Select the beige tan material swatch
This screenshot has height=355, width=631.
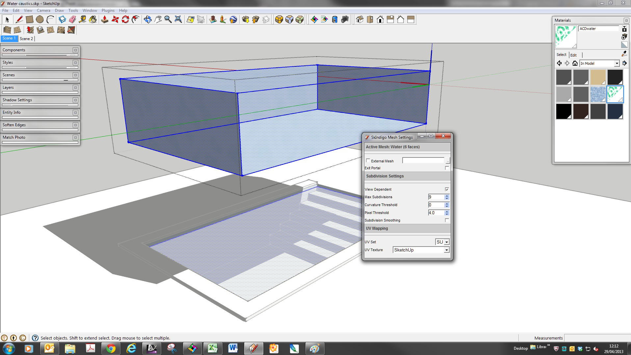click(598, 77)
